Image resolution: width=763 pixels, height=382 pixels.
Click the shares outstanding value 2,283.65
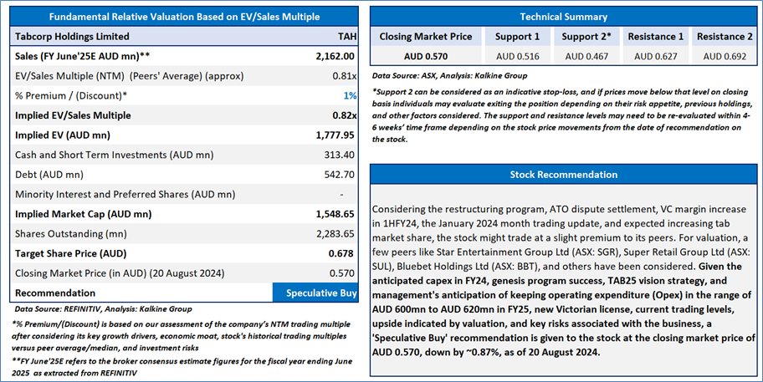click(x=335, y=234)
